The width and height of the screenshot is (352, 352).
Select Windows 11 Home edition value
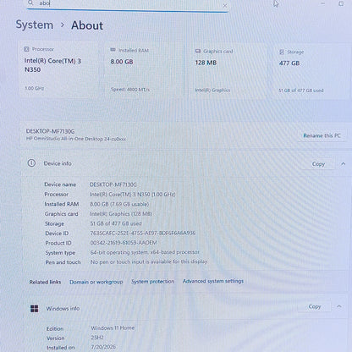113,327
